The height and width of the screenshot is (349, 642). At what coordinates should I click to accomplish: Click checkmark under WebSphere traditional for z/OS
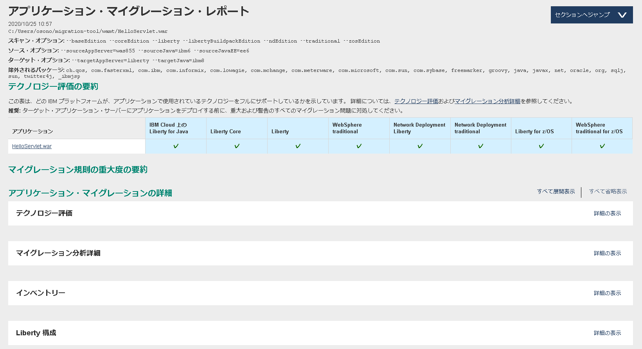[x=602, y=146]
